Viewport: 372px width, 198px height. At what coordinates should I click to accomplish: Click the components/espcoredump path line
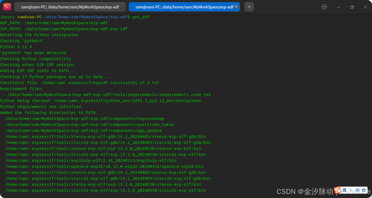point(84,119)
